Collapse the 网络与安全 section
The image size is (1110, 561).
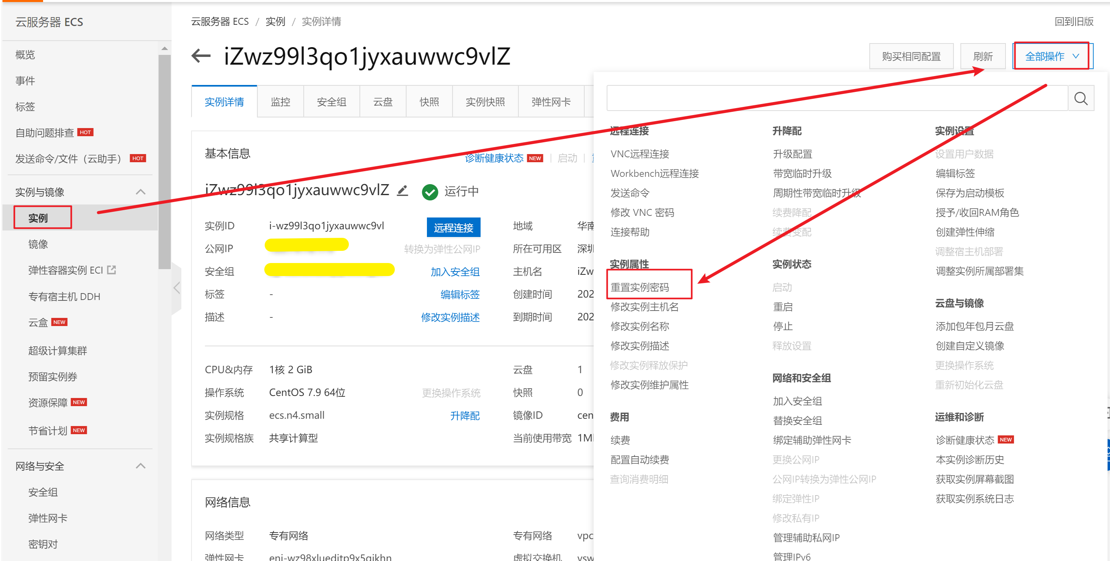tap(140, 466)
